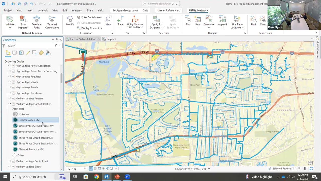This screenshot has height=181, width=321.
Task: Expand Medium Voltage Arrester layer
Action: coord(10,98)
